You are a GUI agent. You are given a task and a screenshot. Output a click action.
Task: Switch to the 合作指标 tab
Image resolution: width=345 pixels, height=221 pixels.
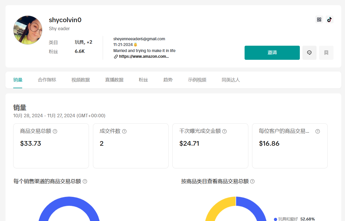coord(47,80)
